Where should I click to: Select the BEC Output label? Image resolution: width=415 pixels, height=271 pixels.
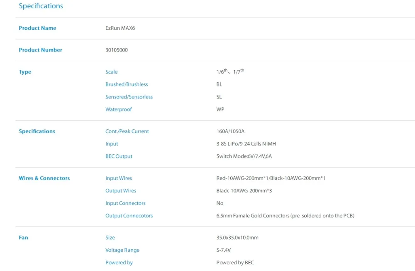click(119, 156)
